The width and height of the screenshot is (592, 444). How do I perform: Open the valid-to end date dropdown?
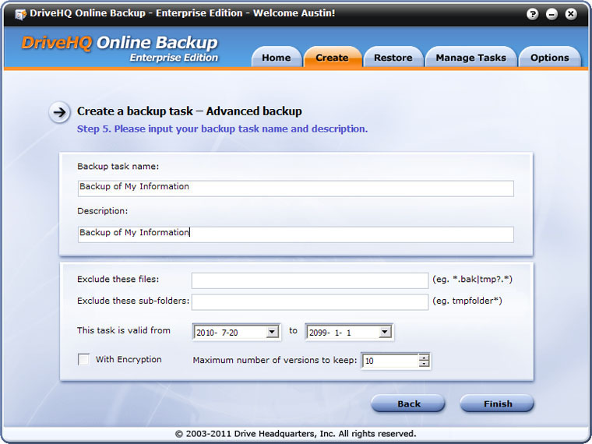tap(384, 332)
